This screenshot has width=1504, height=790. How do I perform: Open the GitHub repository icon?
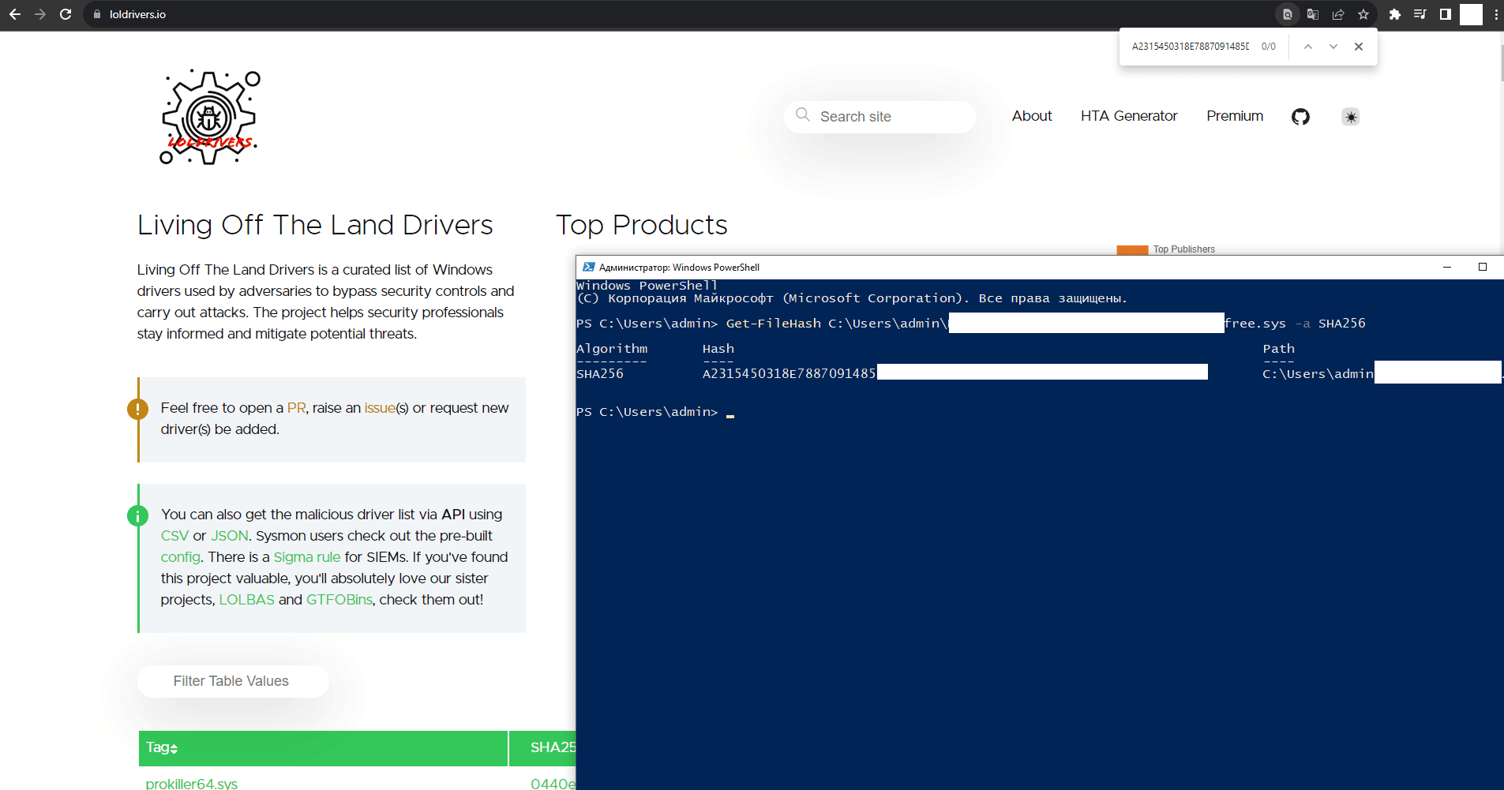pos(1300,117)
